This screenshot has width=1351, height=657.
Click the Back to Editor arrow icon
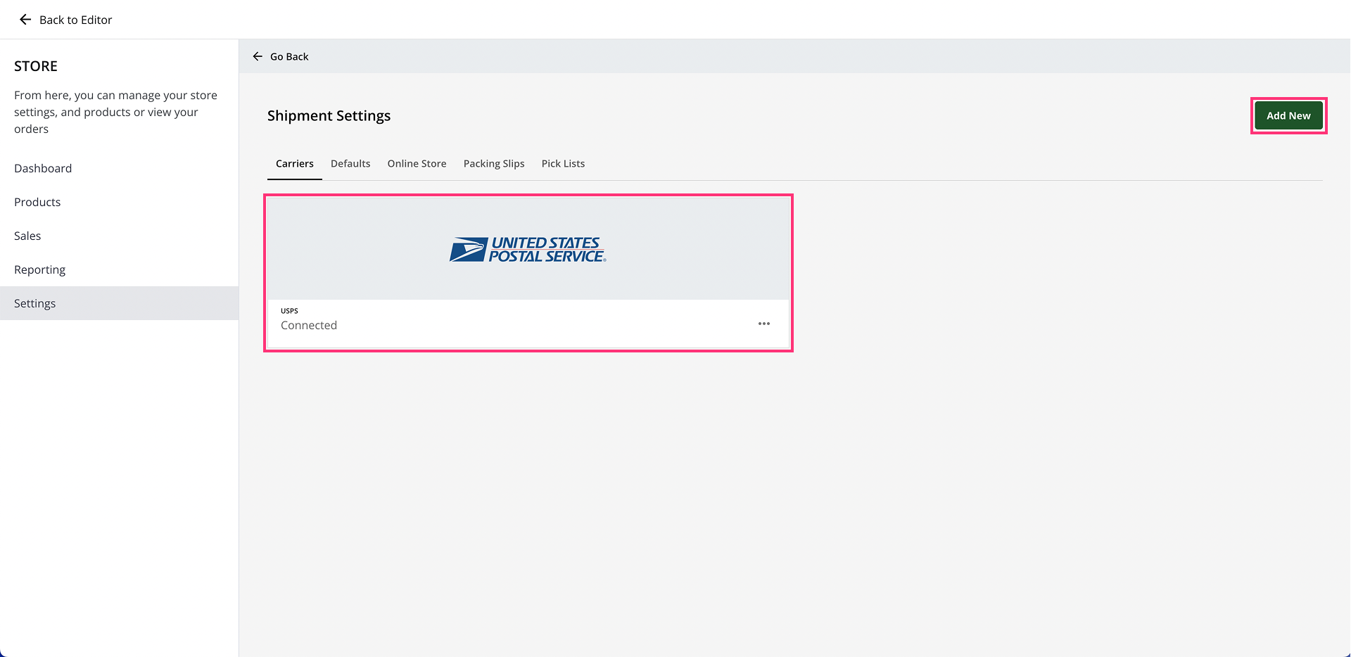[25, 20]
